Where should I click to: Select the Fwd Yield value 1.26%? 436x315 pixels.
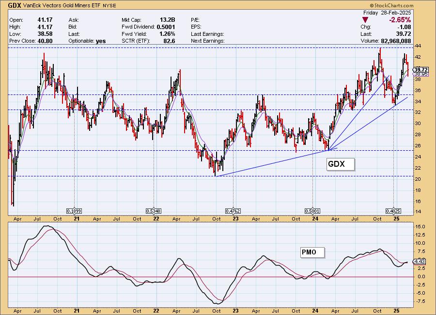(x=168, y=34)
